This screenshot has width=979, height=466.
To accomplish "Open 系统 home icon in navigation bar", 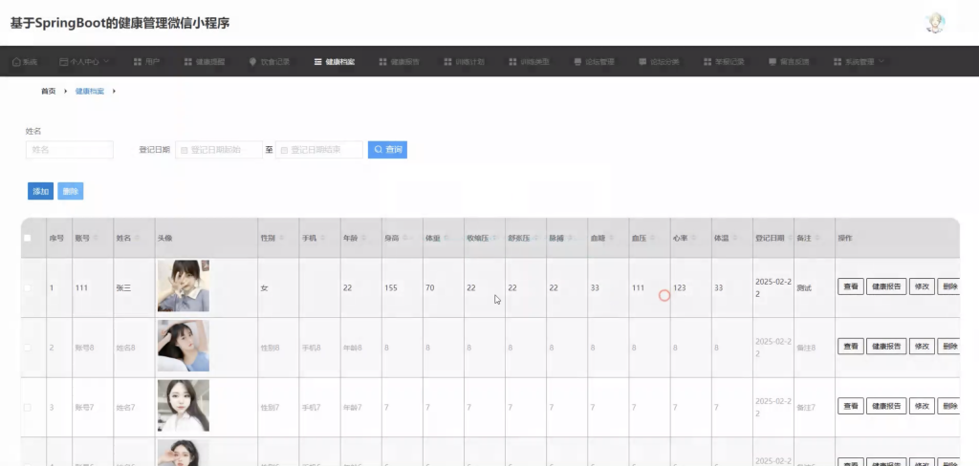I will point(25,62).
